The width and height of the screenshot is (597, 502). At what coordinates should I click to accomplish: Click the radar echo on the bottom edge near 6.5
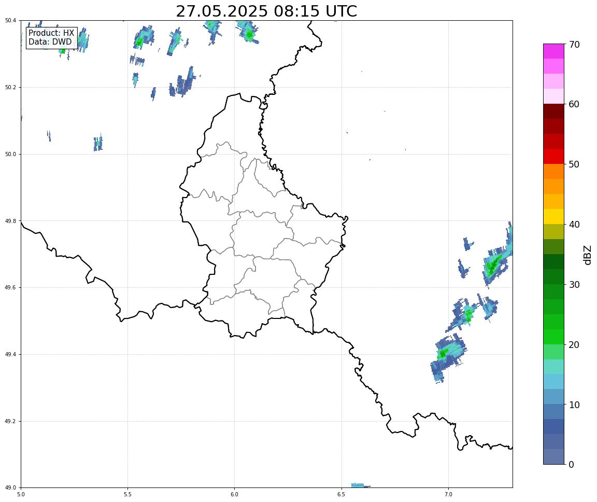pyautogui.click(x=360, y=485)
